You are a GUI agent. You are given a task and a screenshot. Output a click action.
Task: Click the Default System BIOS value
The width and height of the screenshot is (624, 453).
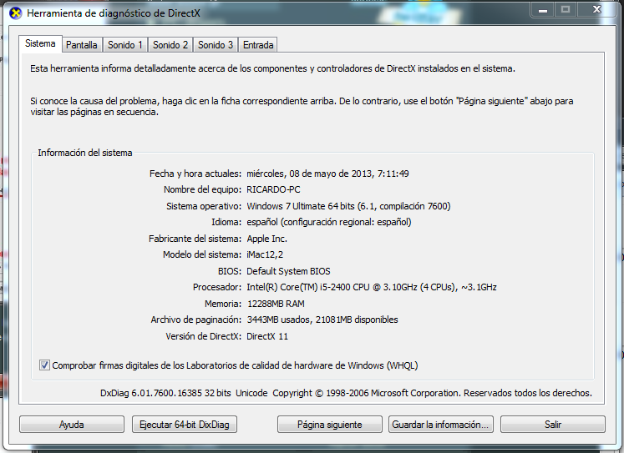[x=288, y=271]
